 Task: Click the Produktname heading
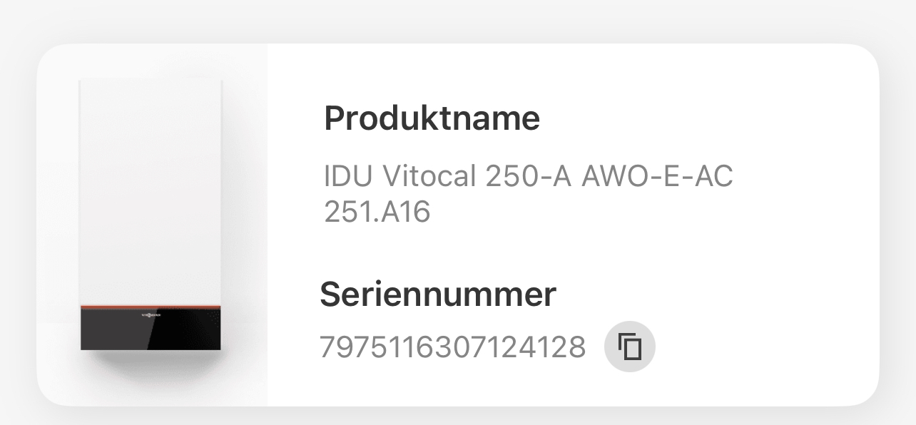click(x=432, y=118)
